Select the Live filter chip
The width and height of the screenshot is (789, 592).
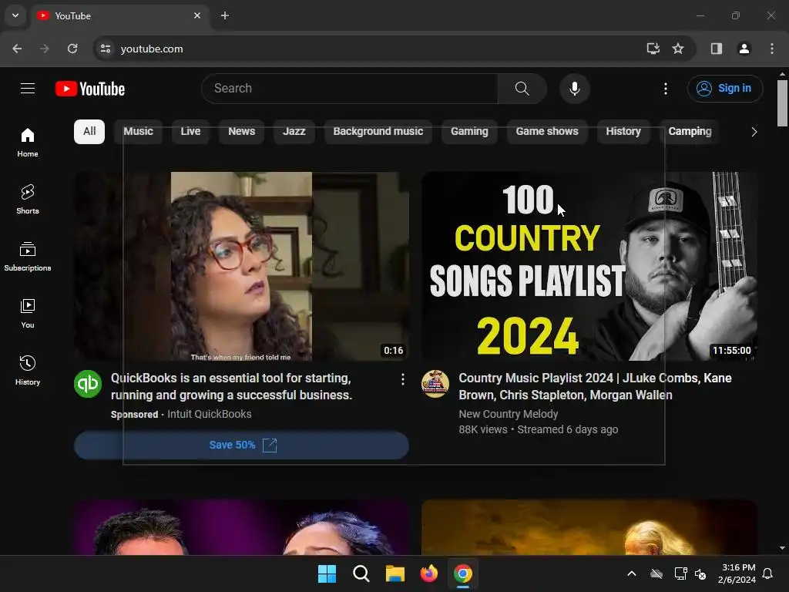point(190,132)
